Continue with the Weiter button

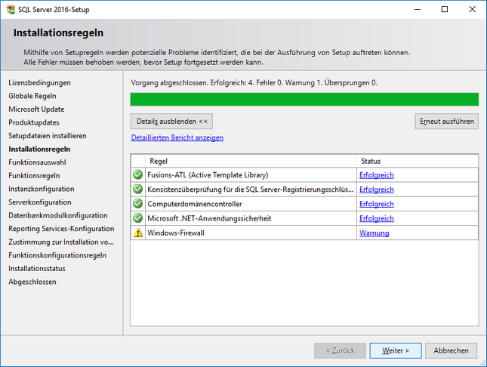[x=396, y=350]
